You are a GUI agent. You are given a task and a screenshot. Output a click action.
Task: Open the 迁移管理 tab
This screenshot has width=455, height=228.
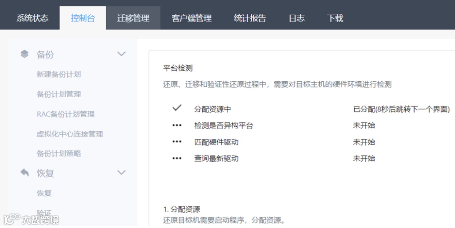[x=133, y=18]
